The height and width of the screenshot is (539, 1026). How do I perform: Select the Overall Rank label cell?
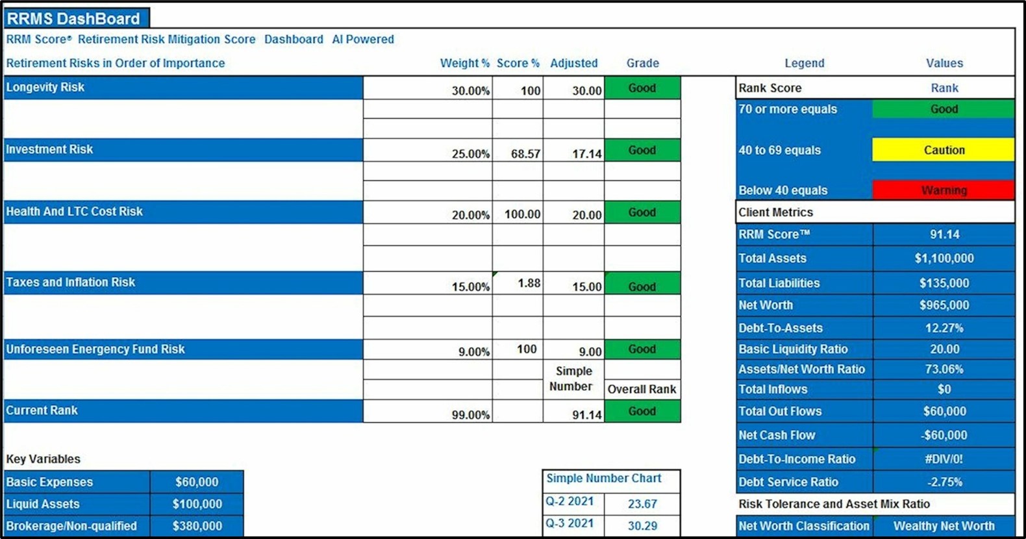coord(642,390)
